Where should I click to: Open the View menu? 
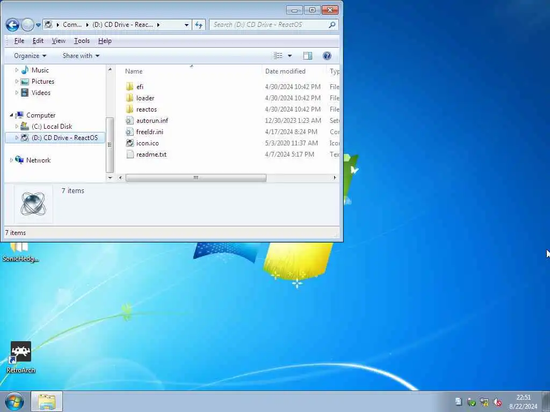[59, 41]
